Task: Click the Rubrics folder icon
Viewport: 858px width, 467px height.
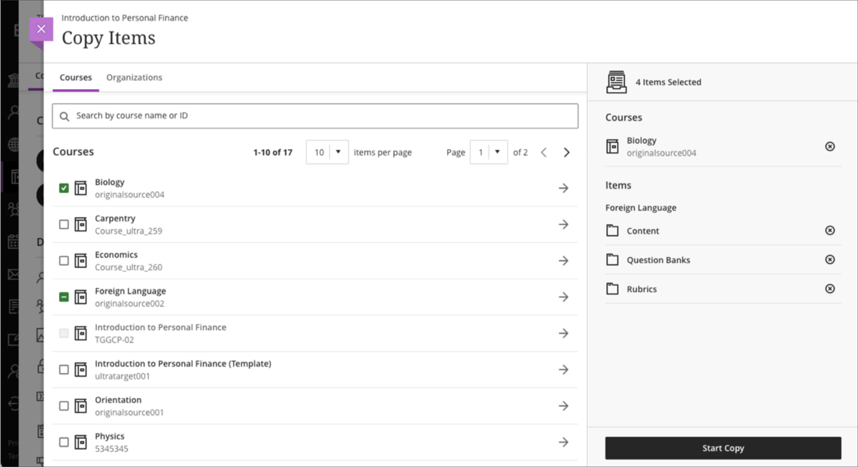Action: 612,289
